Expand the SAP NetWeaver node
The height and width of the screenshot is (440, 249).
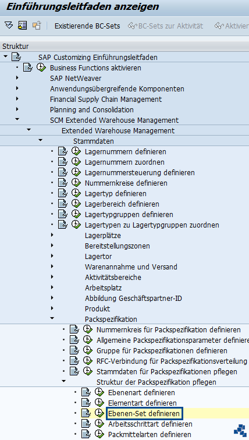(x=17, y=78)
